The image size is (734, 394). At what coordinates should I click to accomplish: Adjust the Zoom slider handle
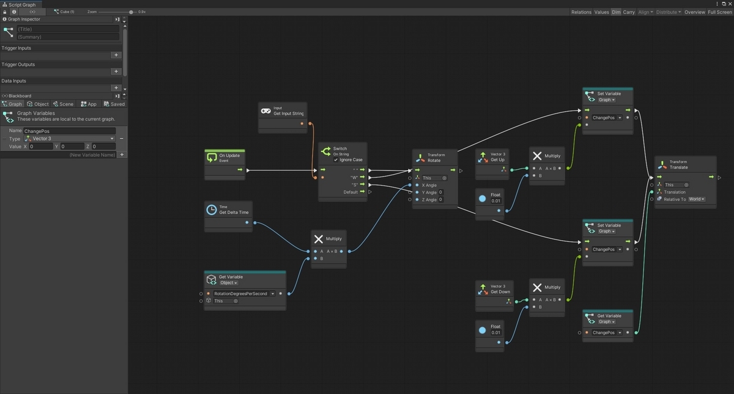coord(131,12)
